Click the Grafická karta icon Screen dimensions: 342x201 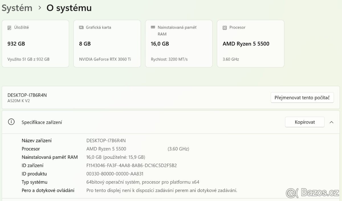point(81,27)
